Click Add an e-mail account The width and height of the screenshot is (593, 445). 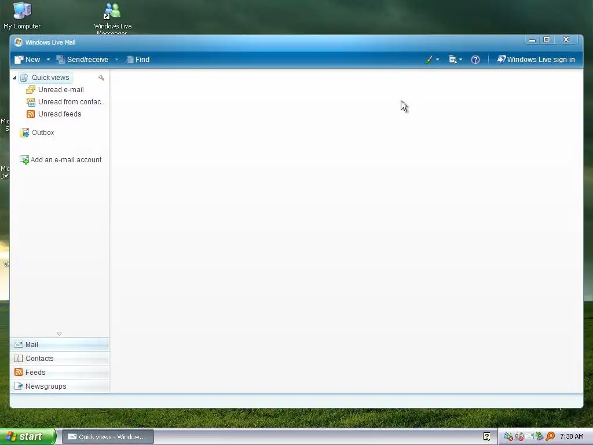(60, 160)
